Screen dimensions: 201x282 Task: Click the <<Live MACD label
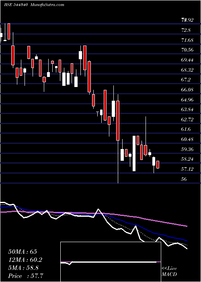pos(169,272)
